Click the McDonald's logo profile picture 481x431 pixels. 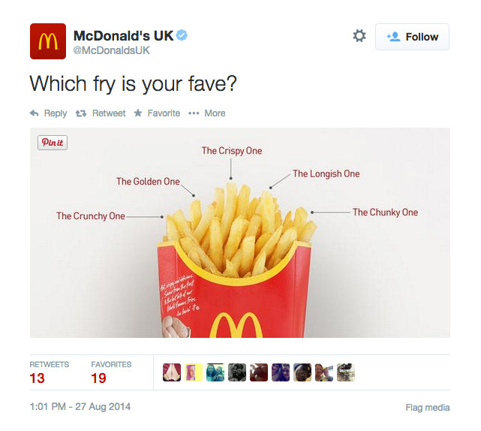(x=48, y=41)
